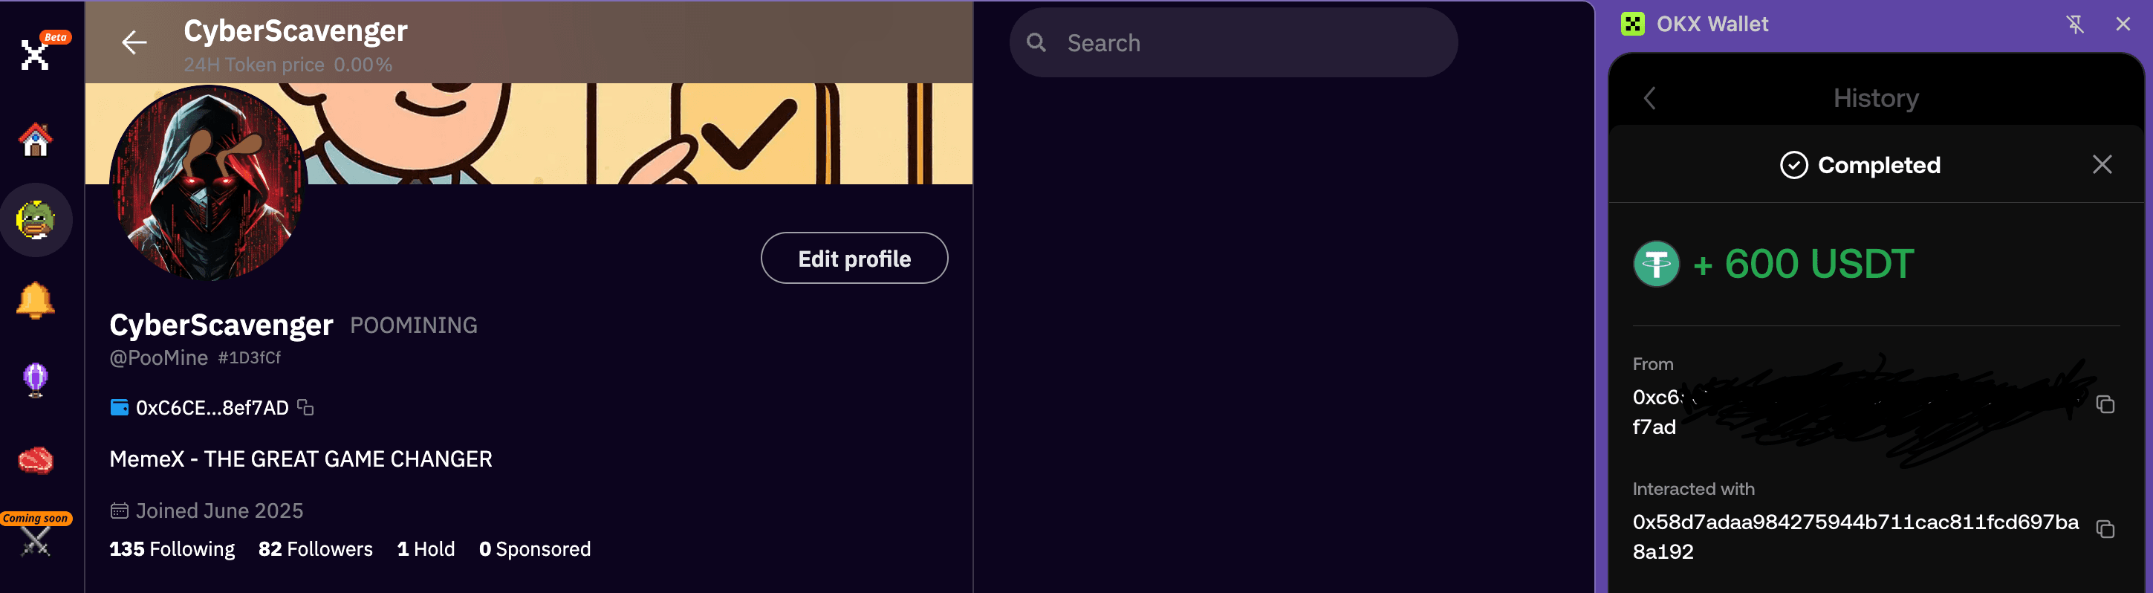
Task: Copy the From address in wallet
Action: tap(2105, 405)
